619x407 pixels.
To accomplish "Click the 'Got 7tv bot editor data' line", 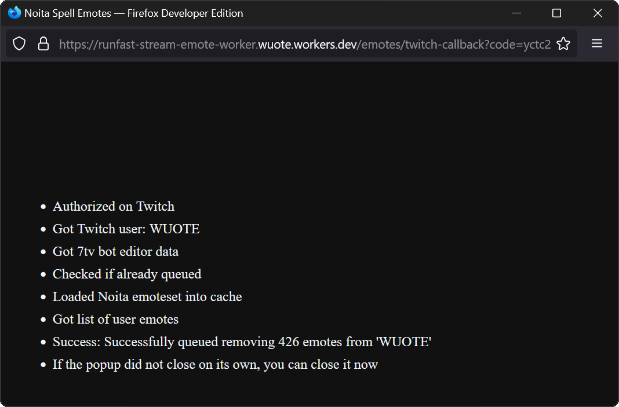I will coord(115,252).
